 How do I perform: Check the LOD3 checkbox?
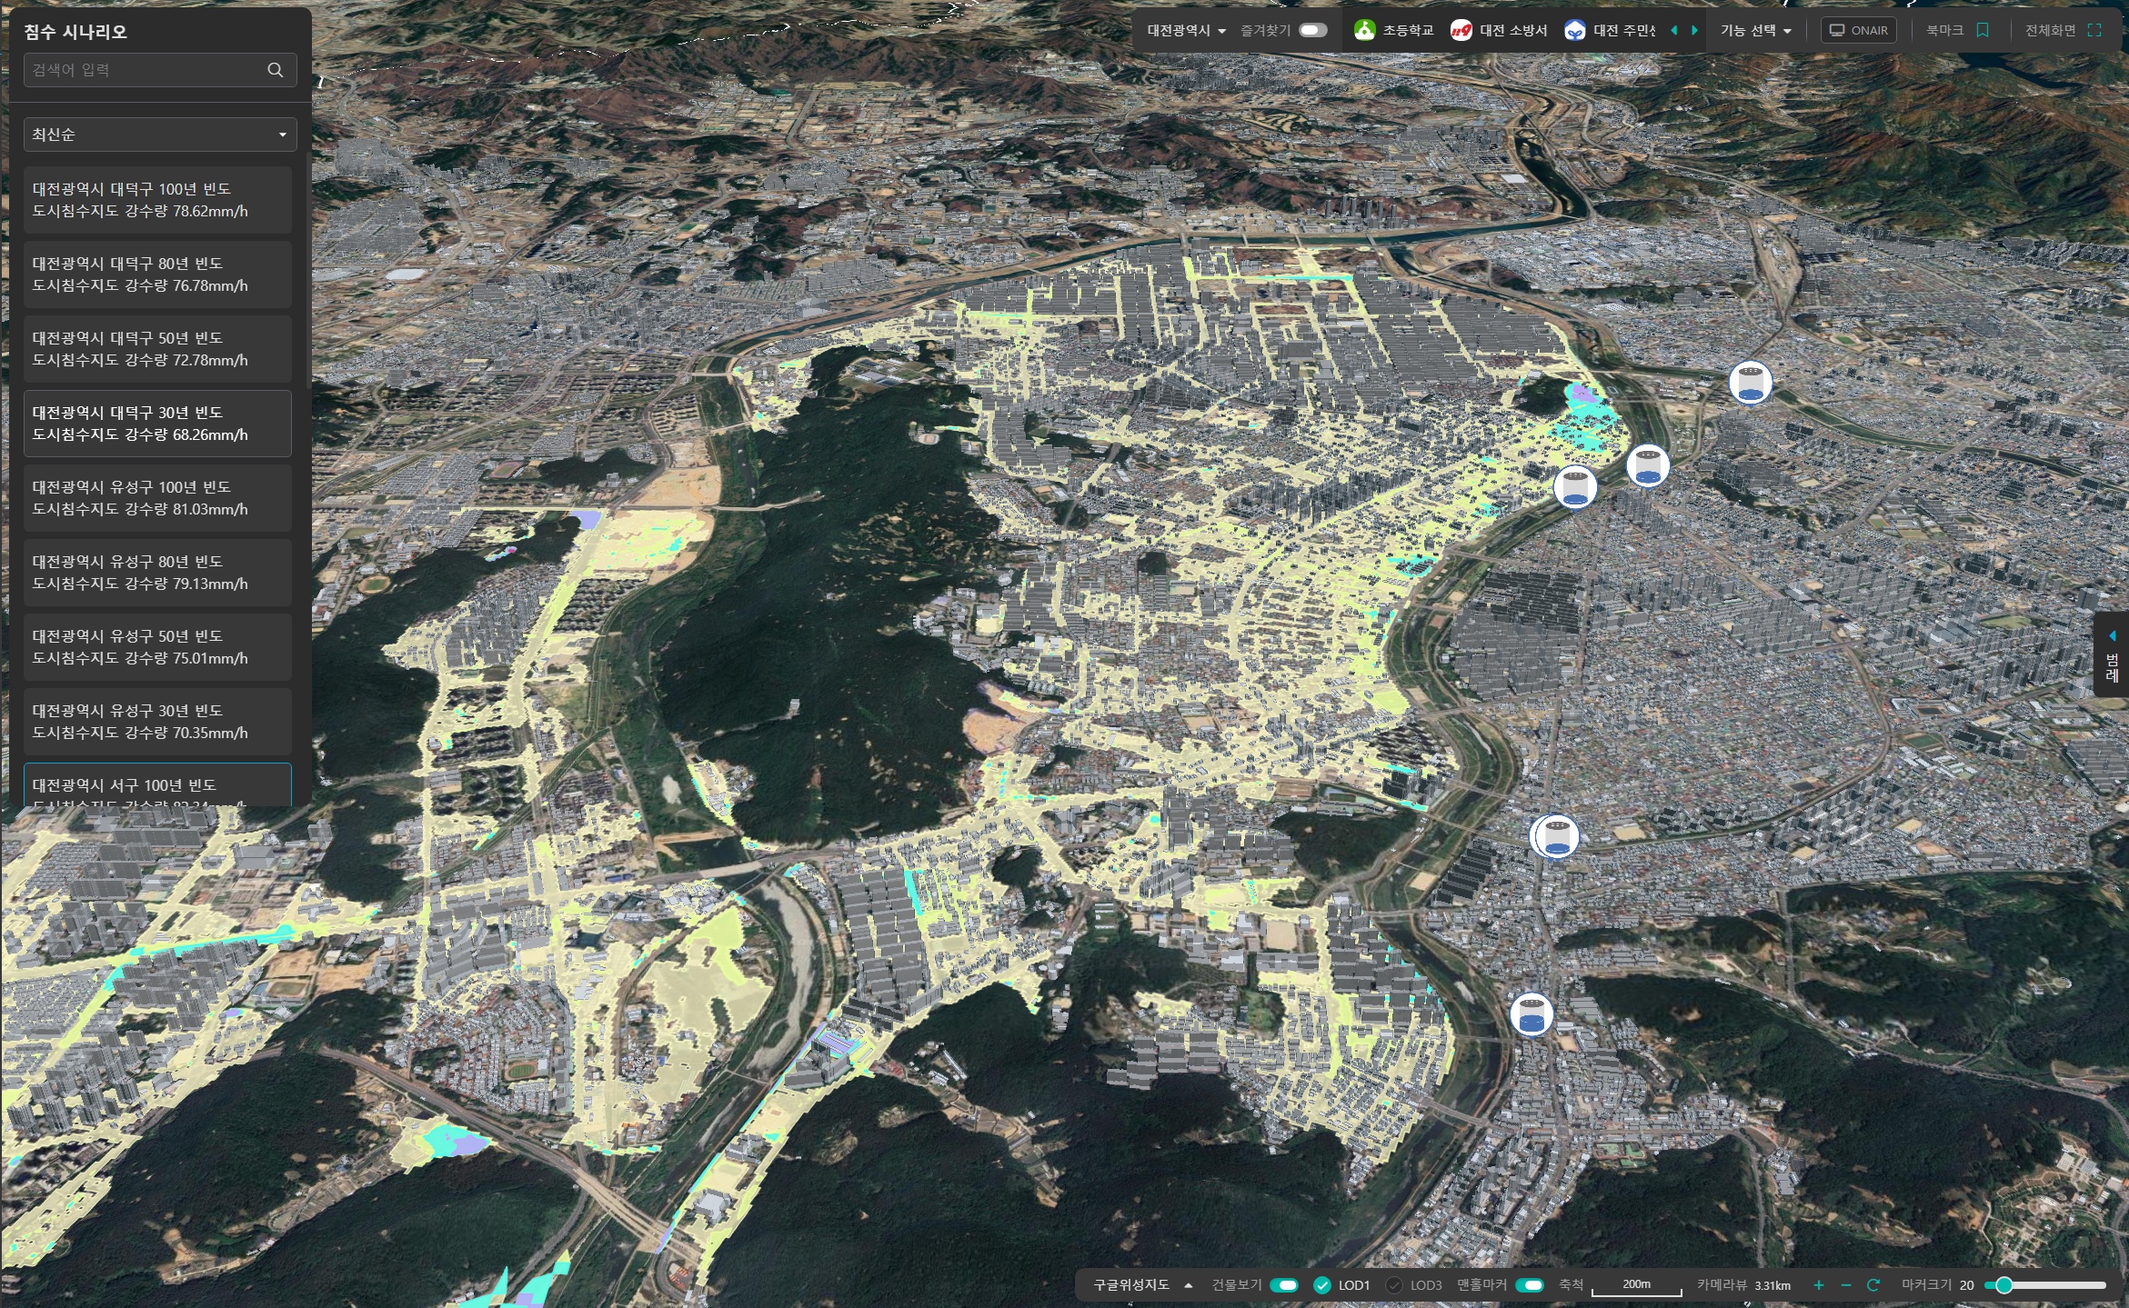point(1393,1284)
